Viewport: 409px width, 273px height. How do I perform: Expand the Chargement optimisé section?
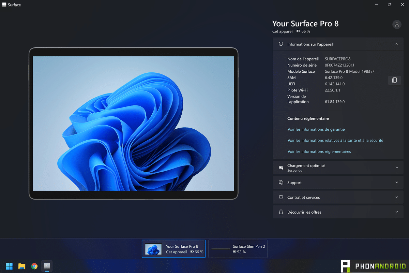pyautogui.click(x=396, y=167)
